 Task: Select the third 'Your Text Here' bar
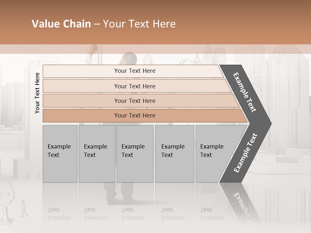[x=141, y=101]
